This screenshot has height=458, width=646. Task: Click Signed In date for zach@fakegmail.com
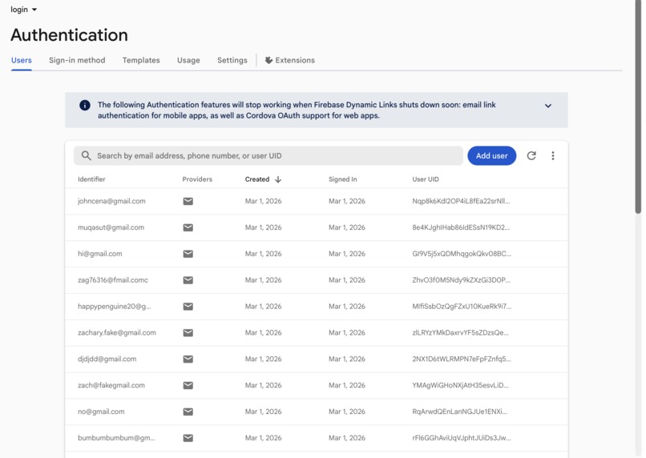pos(347,386)
